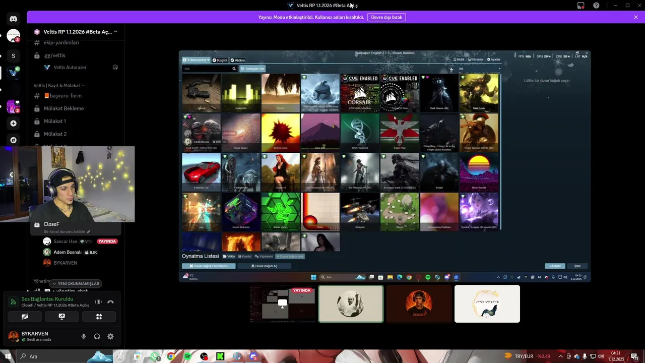Open the activities button in voice panel
645x363 pixels.
point(99,317)
